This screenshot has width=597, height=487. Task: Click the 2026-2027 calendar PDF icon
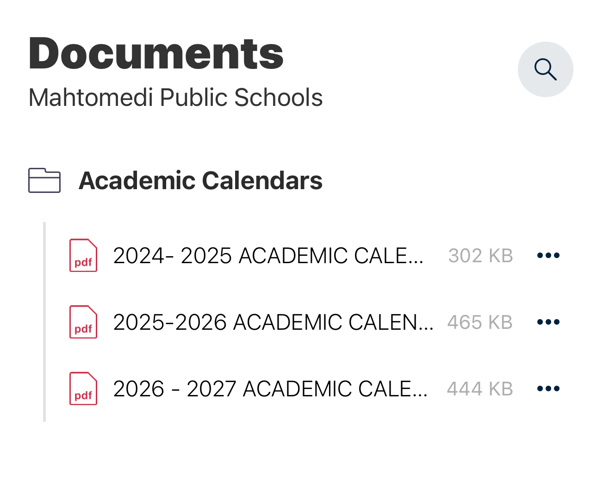tap(83, 388)
